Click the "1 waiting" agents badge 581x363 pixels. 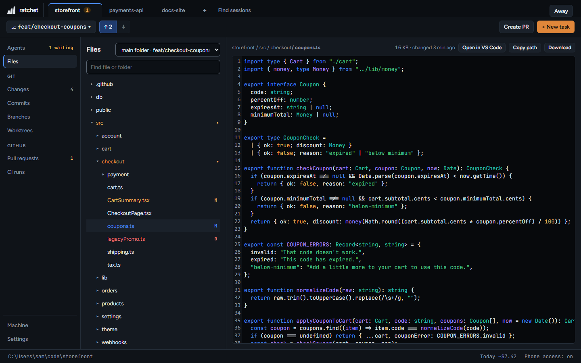click(x=61, y=48)
